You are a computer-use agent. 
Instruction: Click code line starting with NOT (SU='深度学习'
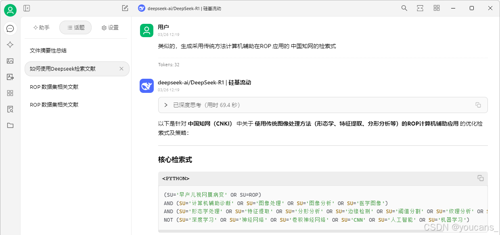317,220
